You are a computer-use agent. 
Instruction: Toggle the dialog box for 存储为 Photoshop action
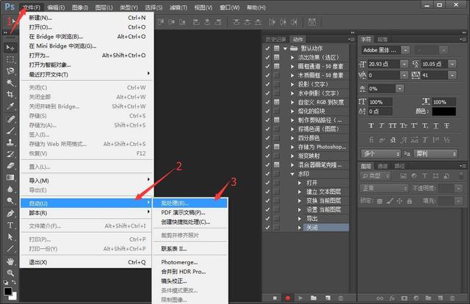[x=276, y=147]
